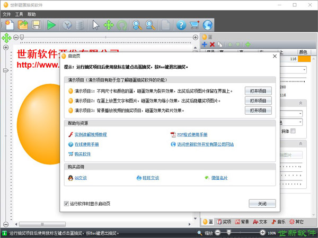
Task: Toggle the 斜体 italic checkbox
Action: [x=293, y=131]
